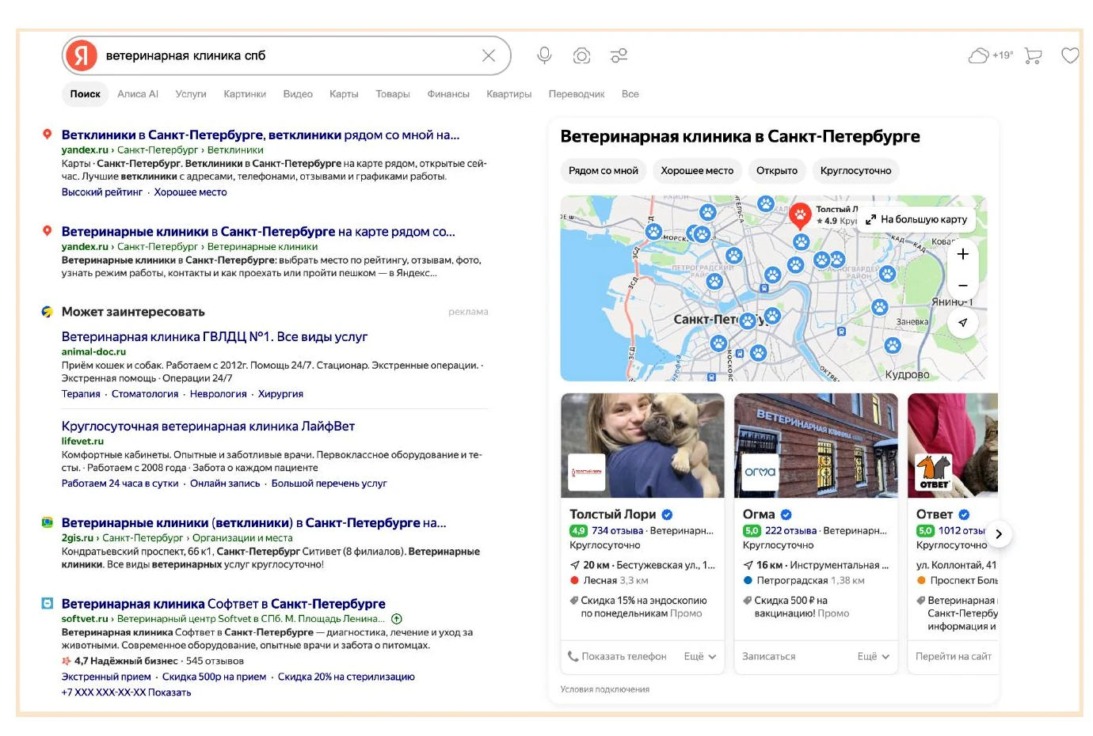Screen dimensions: 1093x736
Task: Open favorites via the heart icon
Action: [x=1070, y=55]
